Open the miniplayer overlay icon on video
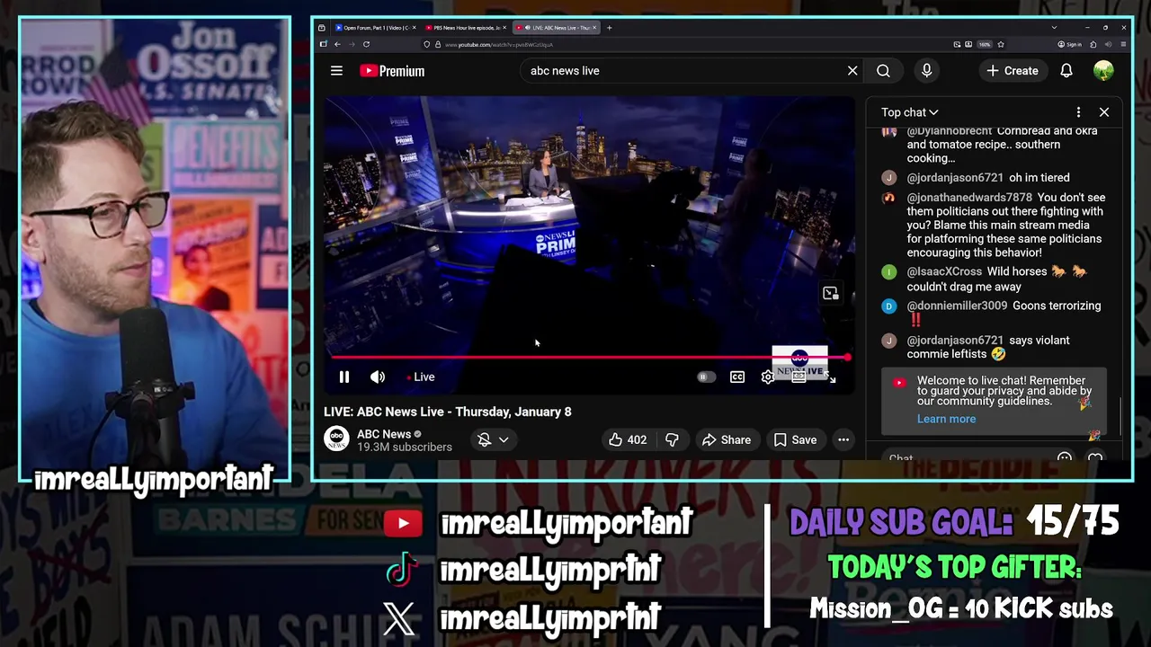 830,294
